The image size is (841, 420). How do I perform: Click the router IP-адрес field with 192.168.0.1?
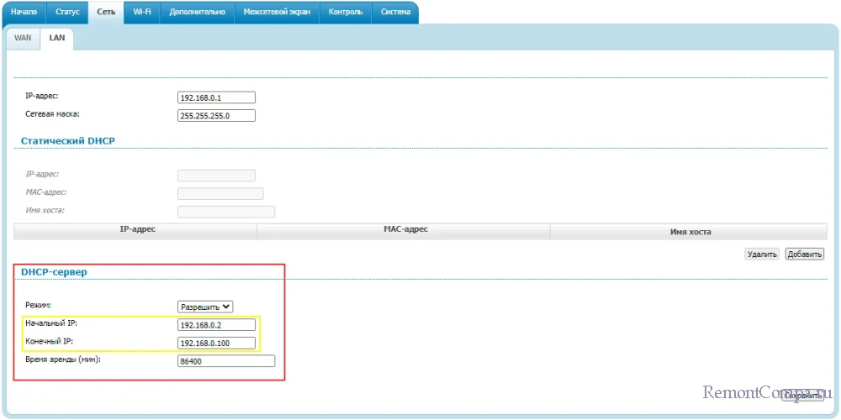(216, 97)
